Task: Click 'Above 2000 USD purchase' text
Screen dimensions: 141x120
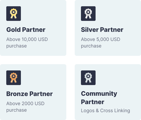Action: [25, 107]
